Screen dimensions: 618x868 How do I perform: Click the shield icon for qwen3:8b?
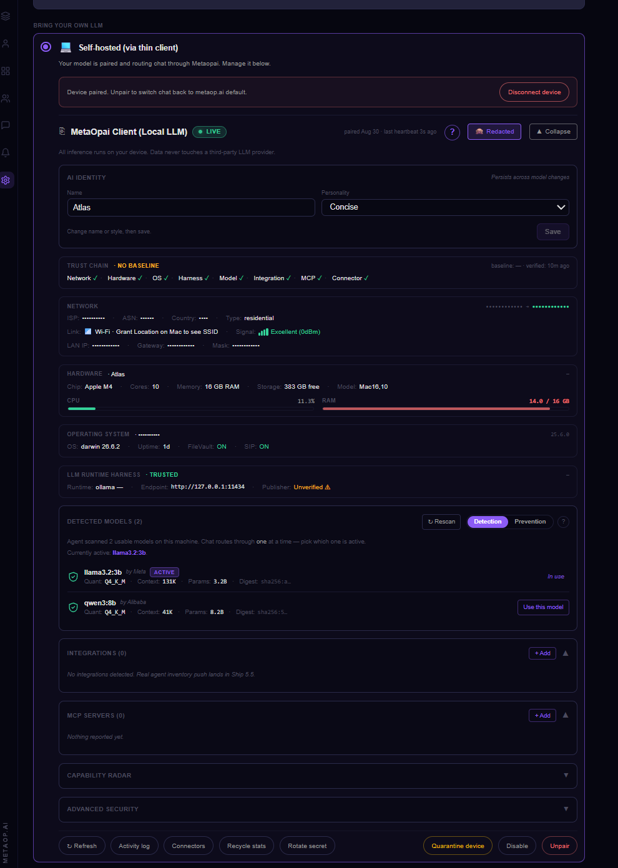[x=73, y=607]
